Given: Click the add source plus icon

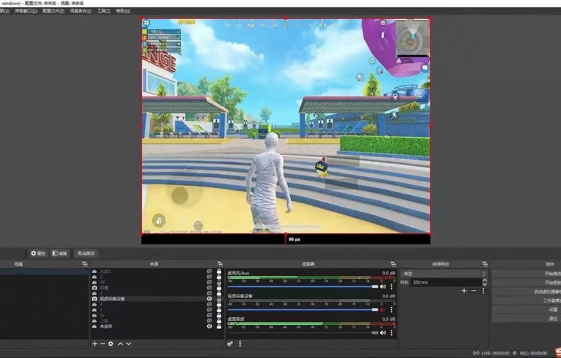Looking at the screenshot, I should pyautogui.click(x=95, y=343).
